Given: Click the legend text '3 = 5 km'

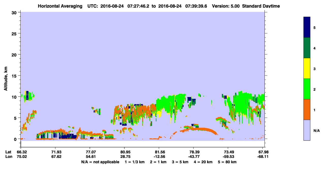Looking at the screenshot, I should (180, 162).
